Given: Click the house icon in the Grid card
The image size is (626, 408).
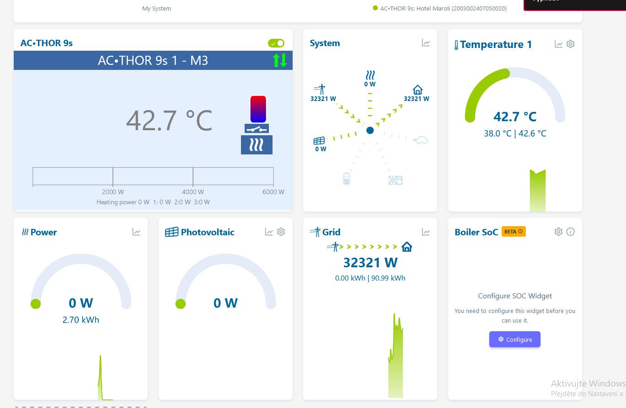Looking at the screenshot, I should [x=407, y=247].
